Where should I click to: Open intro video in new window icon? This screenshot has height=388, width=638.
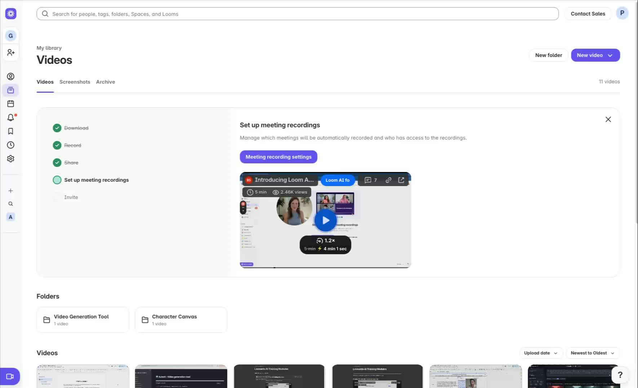point(401,180)
